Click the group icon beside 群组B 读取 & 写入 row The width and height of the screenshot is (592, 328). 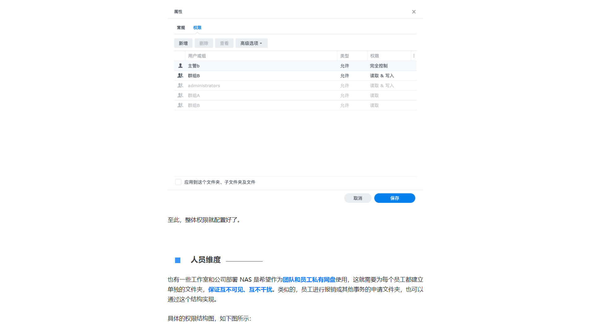point(180,76)
